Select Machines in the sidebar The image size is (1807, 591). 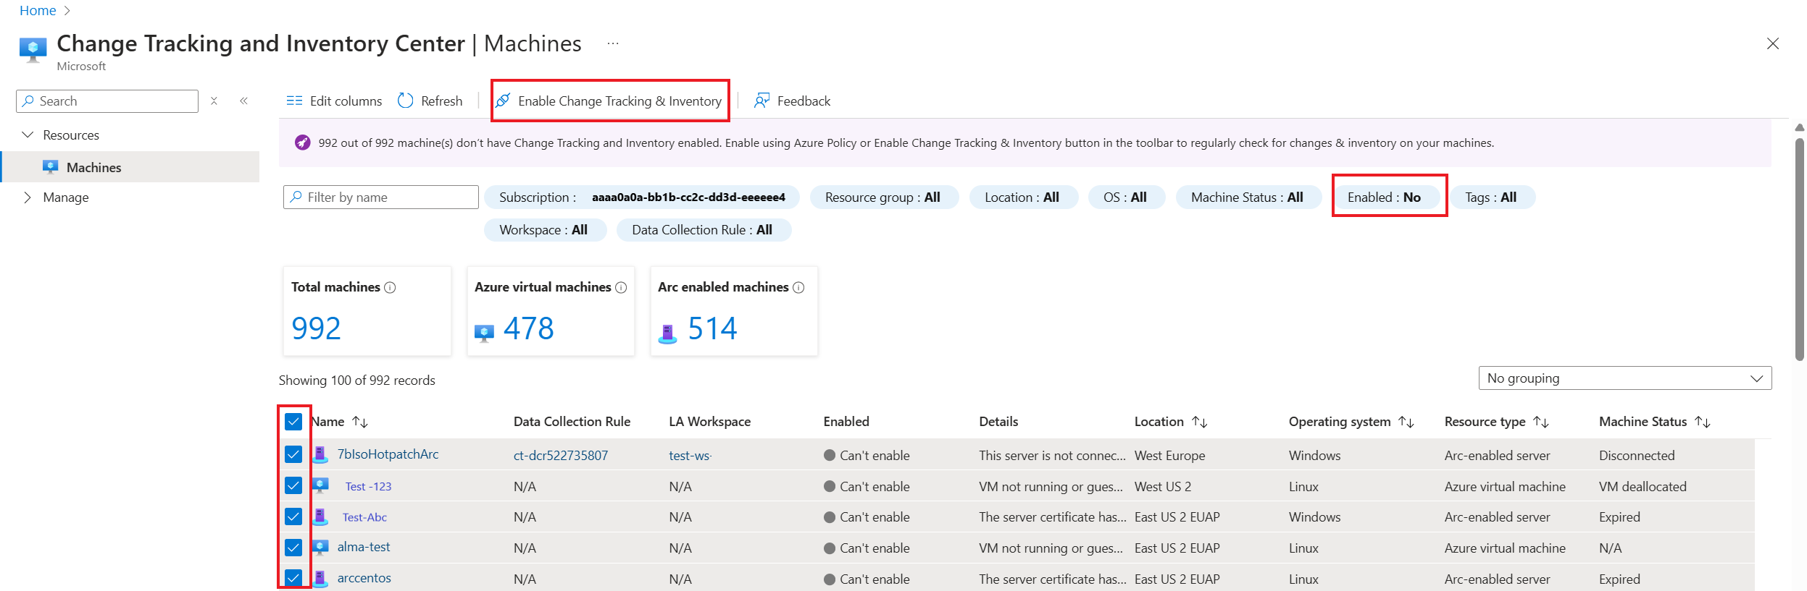pos(93,167)
